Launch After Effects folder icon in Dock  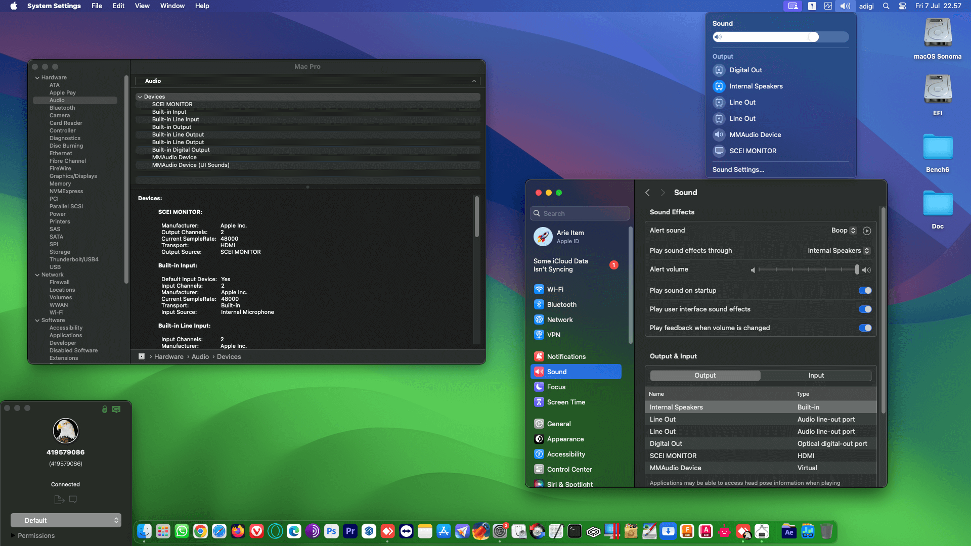(x=789, y=531)
